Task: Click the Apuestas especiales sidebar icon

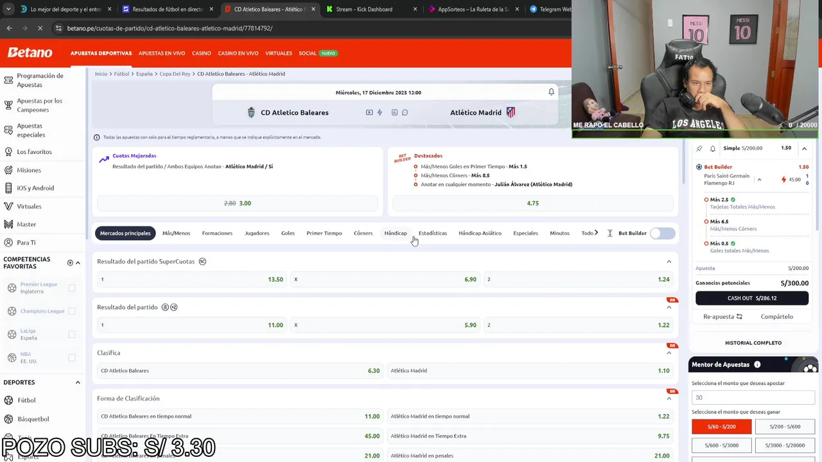Action: click(8, 130)
